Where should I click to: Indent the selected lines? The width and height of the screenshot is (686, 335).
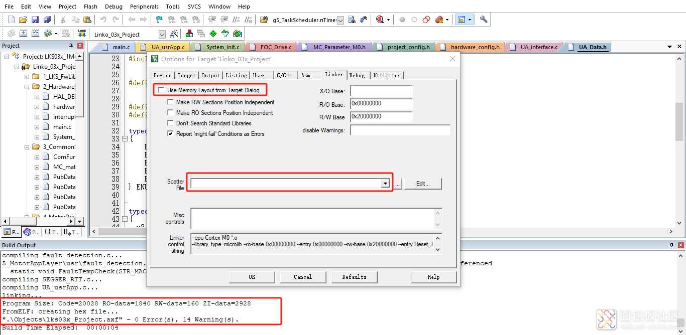[212, 20]
